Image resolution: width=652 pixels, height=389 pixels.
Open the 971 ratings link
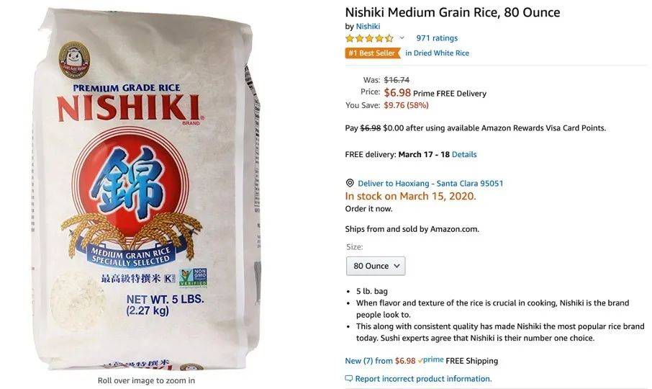(x=437, y=38)
